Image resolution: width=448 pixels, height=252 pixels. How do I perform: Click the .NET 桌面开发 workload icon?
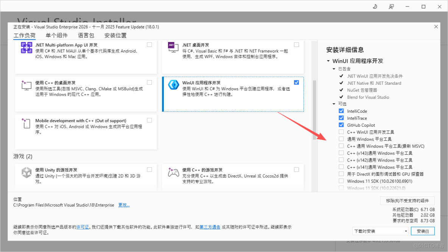coord(173,48)
